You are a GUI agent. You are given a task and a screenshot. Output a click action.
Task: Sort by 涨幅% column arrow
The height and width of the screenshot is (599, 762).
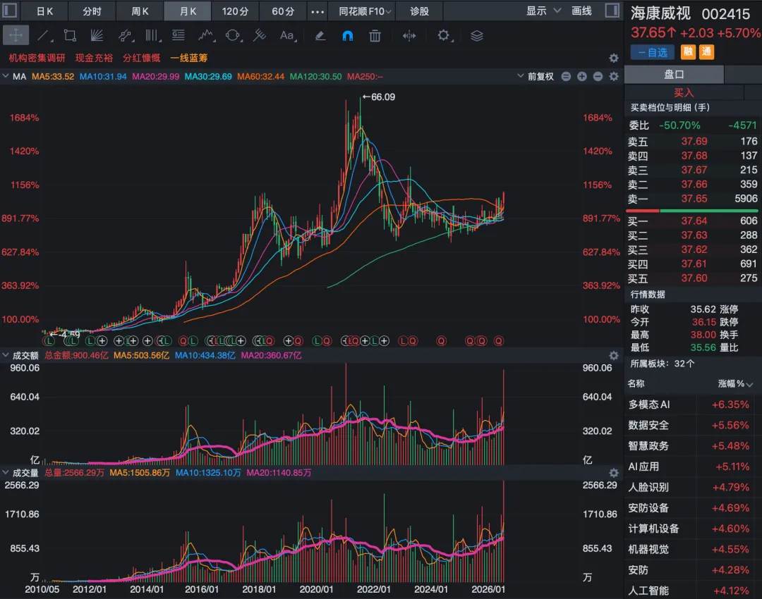749,385
